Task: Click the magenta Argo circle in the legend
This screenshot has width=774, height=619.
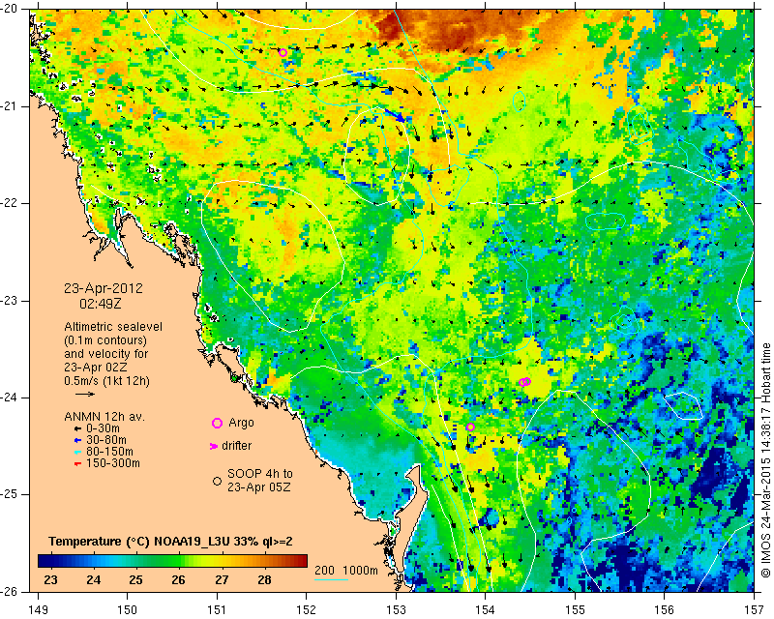Action: tap(217, 423)
